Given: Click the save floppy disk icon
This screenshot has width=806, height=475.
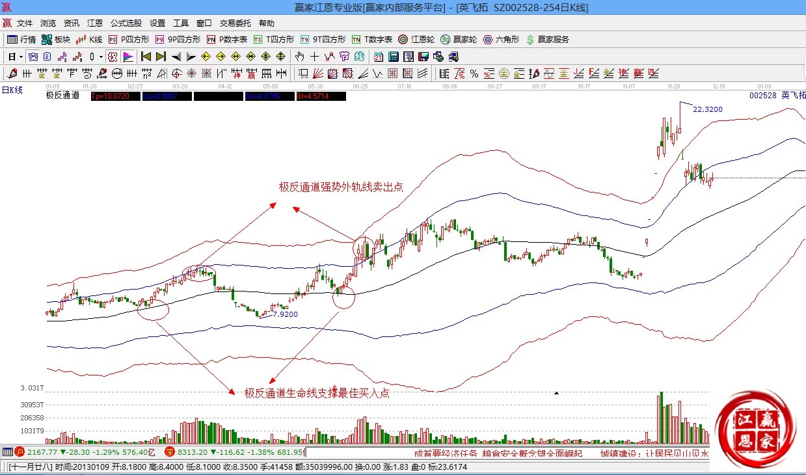Looking at the screenshot, I should [423, 57].
